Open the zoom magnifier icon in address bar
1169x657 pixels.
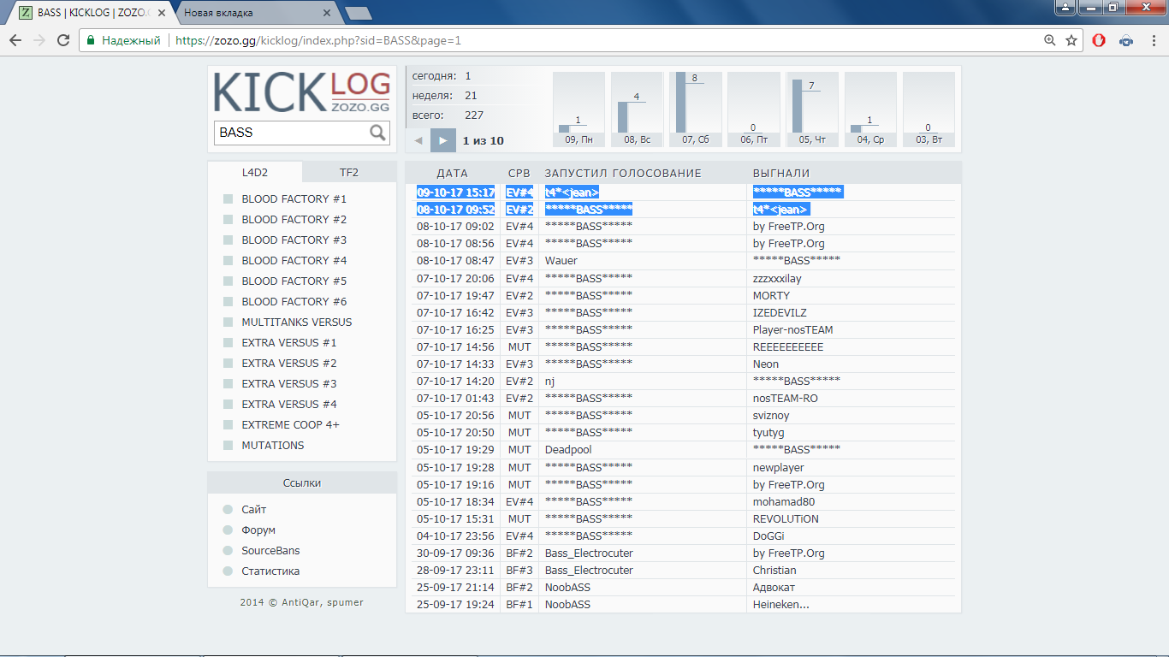(1049, 40)
